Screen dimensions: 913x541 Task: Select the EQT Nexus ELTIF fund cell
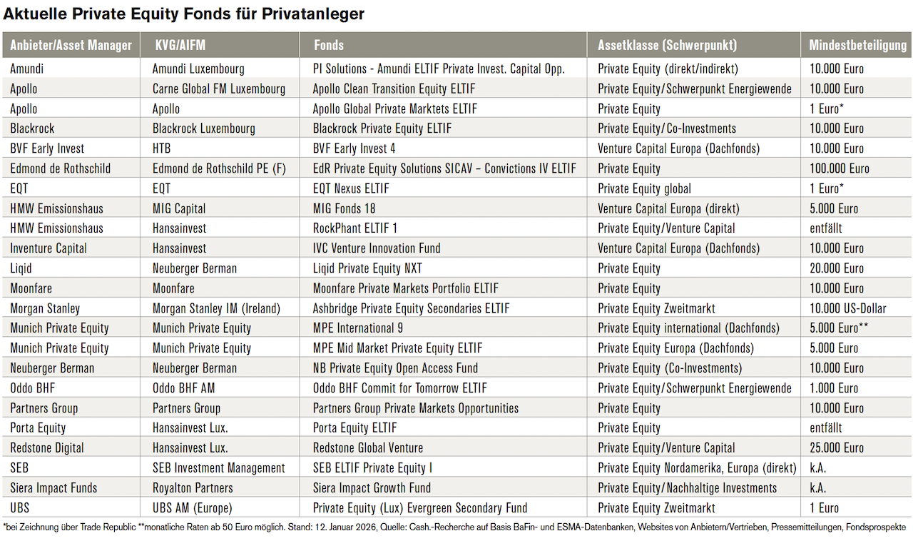tap(351, 189)
